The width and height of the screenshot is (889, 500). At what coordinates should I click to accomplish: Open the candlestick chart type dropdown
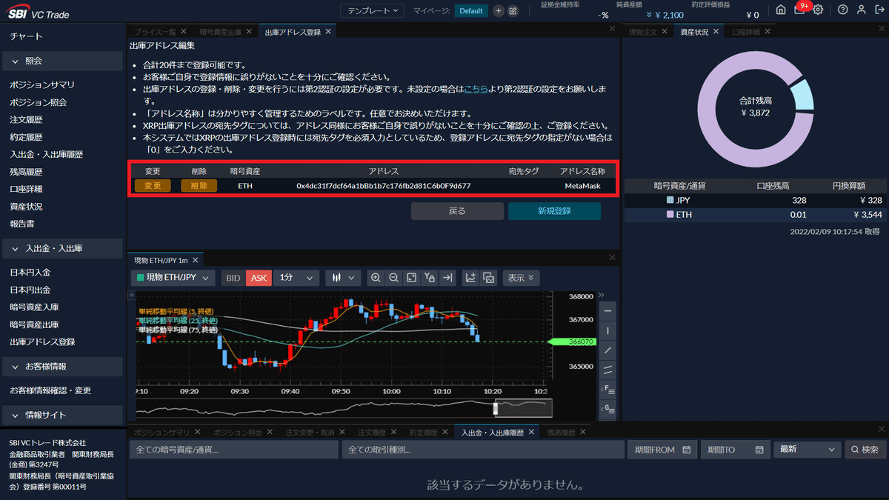click(343, 278)
